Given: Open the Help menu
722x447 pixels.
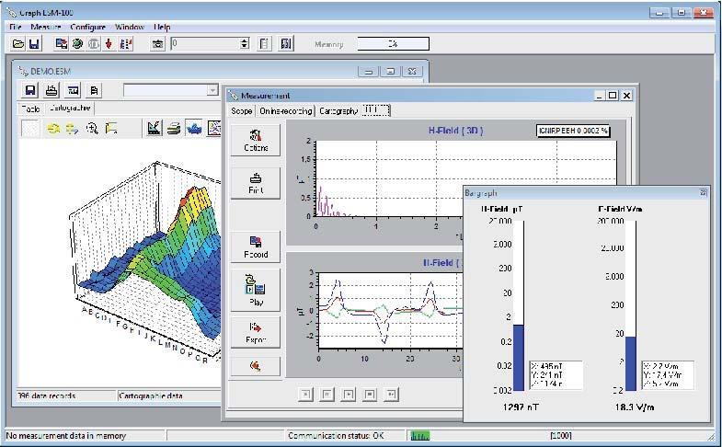Looking at the screenshot, I should click(162, 27).
